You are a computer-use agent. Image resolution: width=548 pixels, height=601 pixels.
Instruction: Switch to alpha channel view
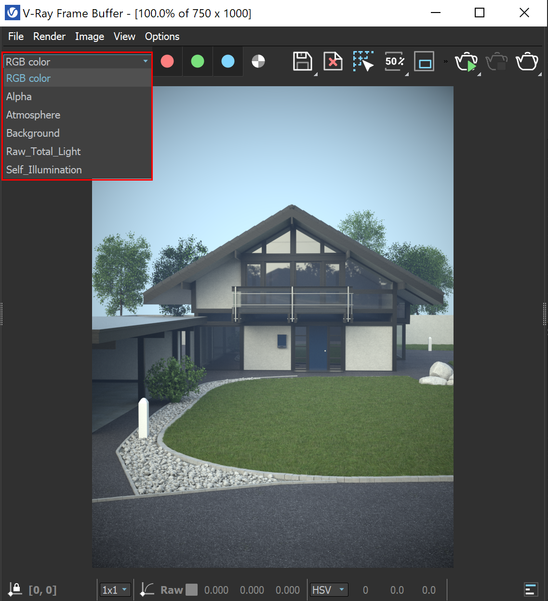tap(258, 62)
